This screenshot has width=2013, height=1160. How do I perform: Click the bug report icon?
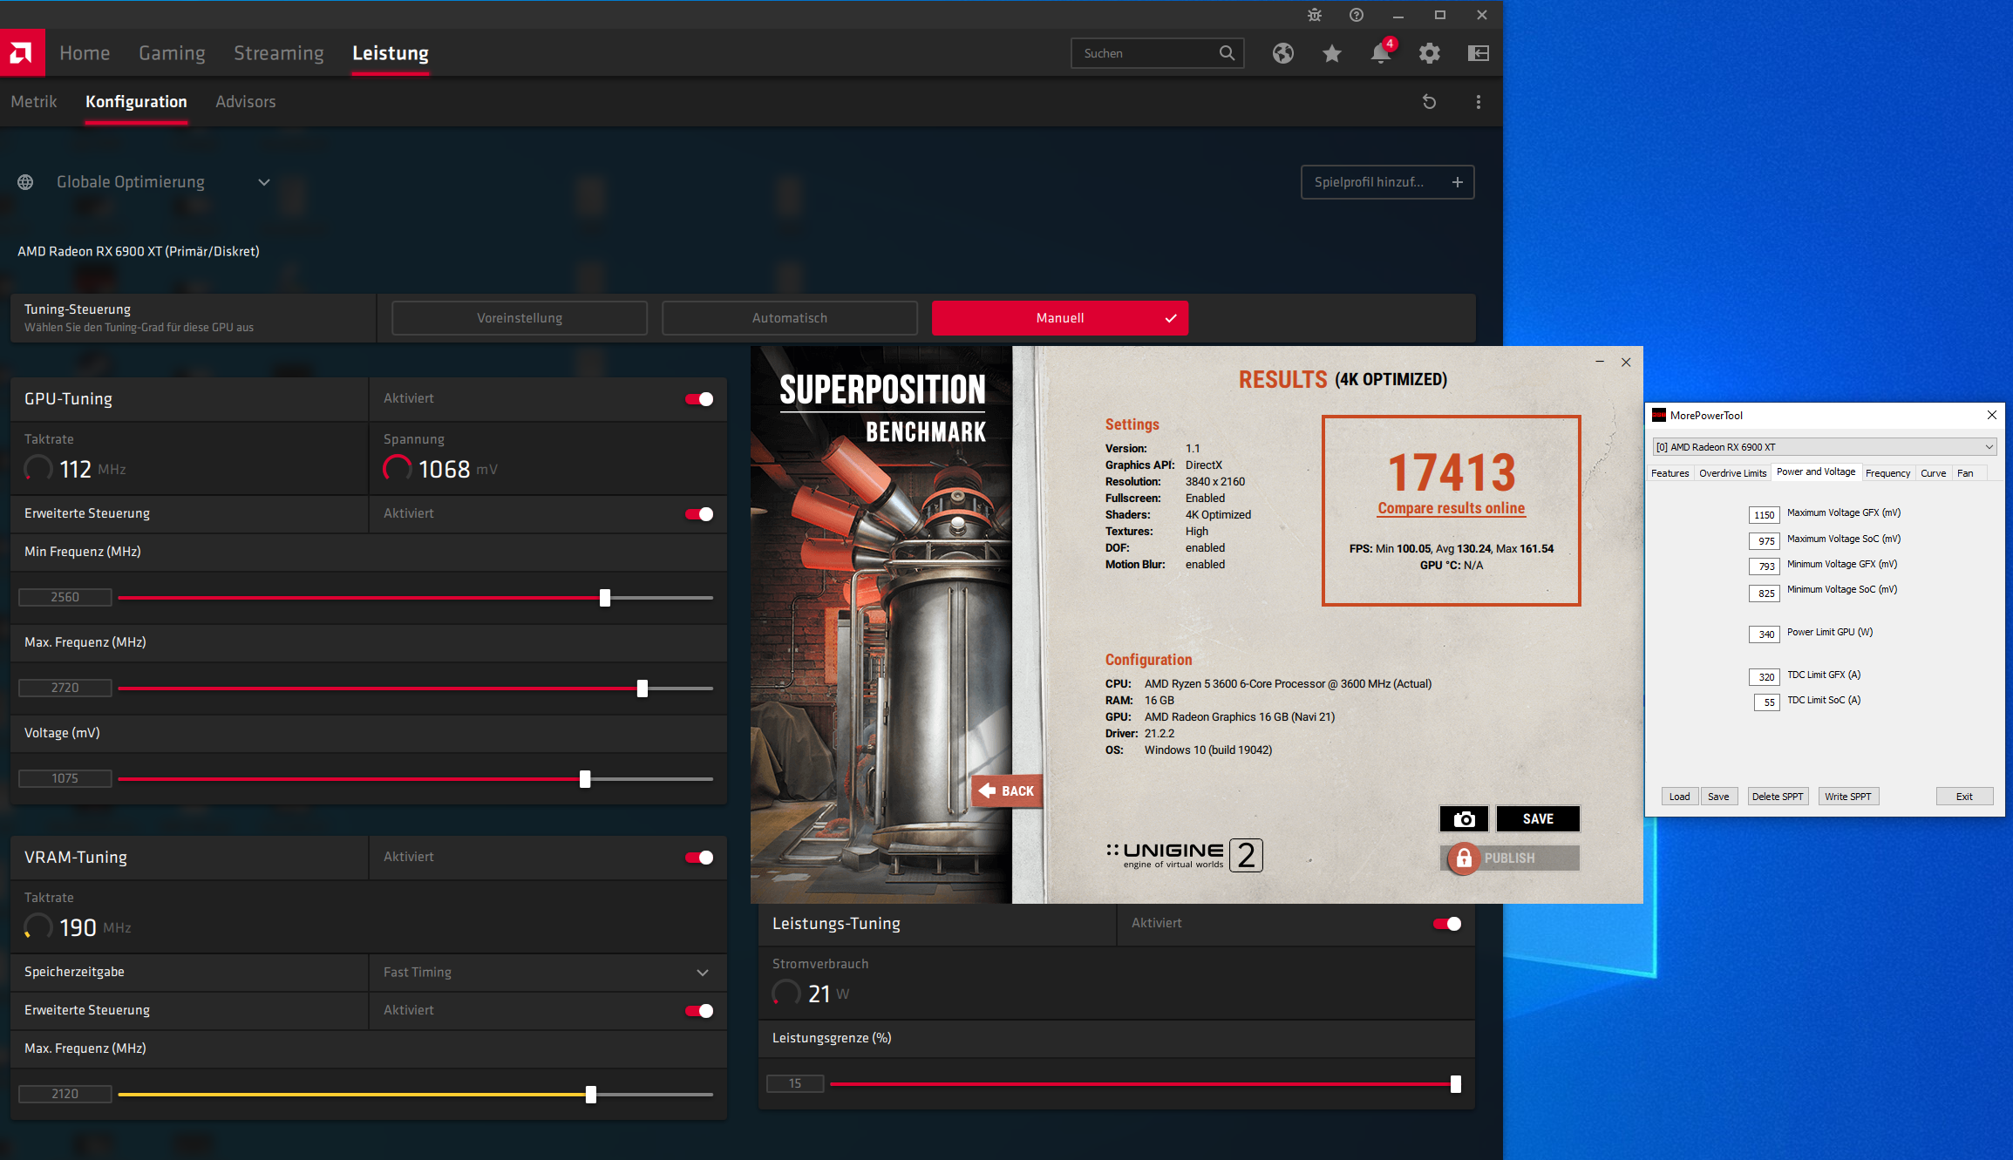1314,15
